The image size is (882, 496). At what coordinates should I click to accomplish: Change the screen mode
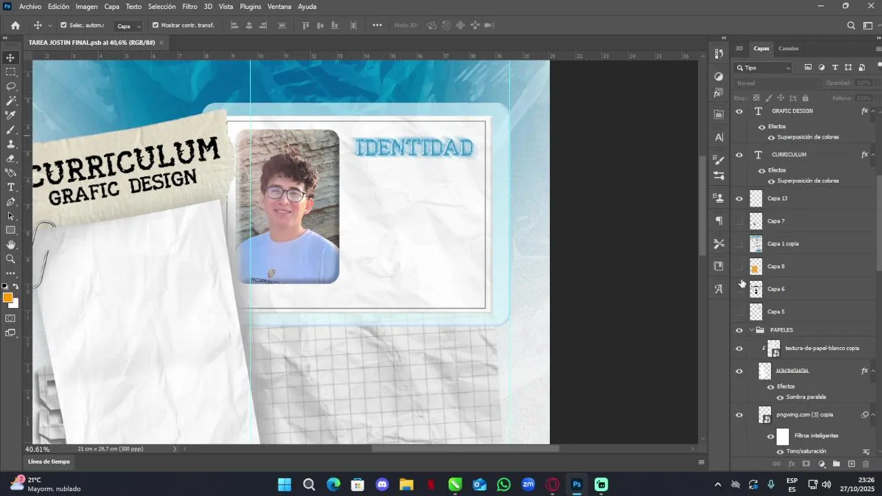coord(10,333)
